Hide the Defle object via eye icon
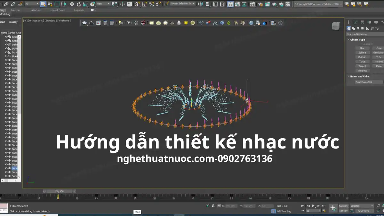Screen dimensions: 384x216 6,44
